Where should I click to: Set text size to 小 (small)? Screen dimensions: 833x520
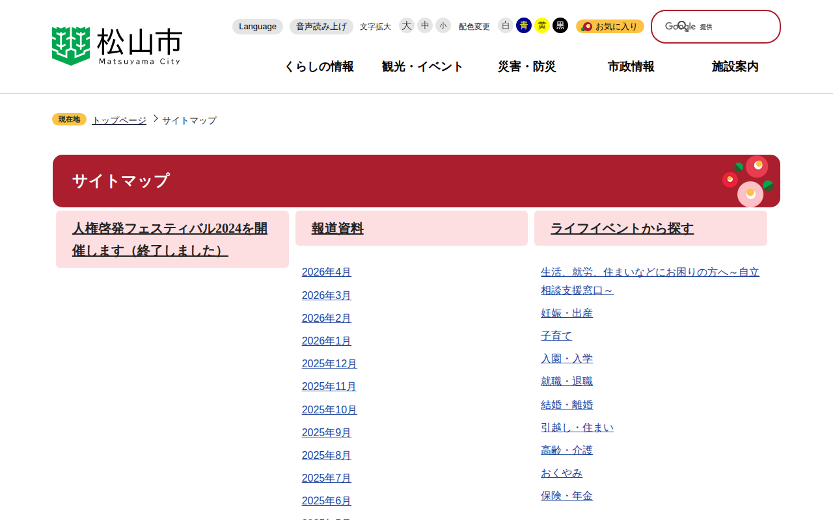point(443,25)
